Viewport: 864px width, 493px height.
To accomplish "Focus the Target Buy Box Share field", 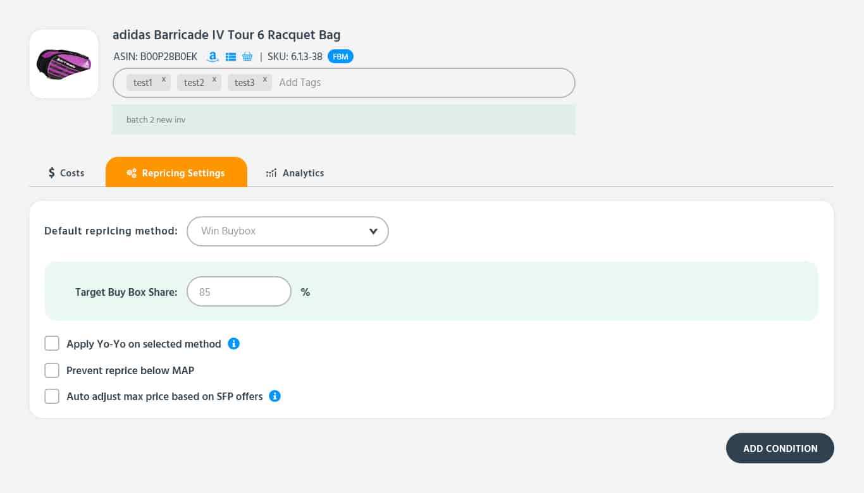I will [239, 292].
